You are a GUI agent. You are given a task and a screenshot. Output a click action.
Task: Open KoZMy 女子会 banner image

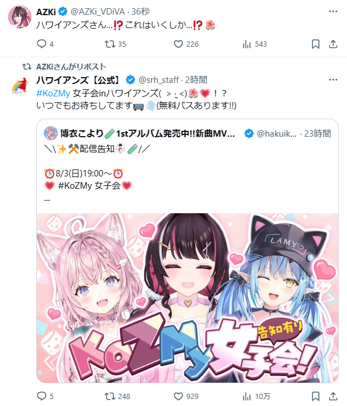pyautogui.click(x=188, y=298)
